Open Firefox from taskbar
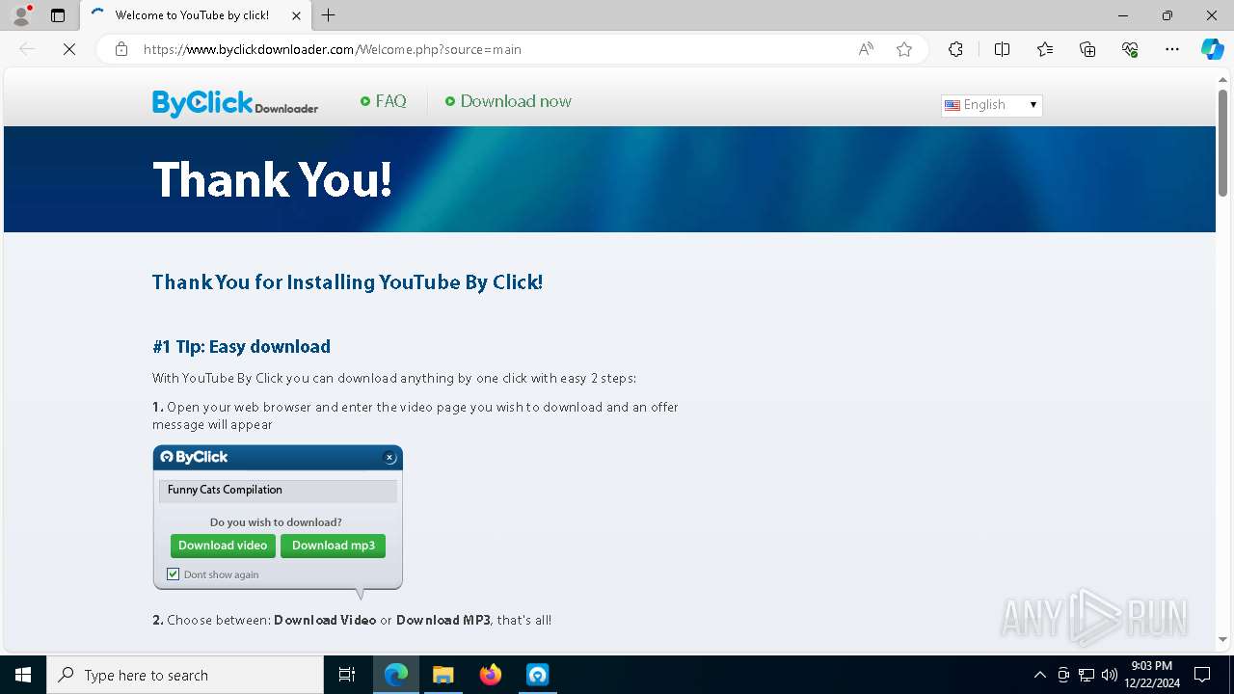Screen dimensions: 1234x694 tap(491, 675)
